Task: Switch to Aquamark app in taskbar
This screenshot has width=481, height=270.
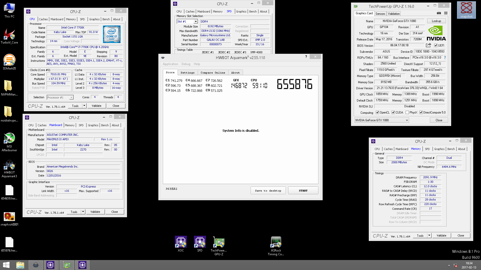Action: 36,265
